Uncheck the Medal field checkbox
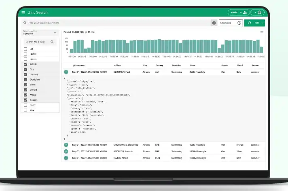The width and height of the screenshot is (288, 191). (x=25, y=95)
